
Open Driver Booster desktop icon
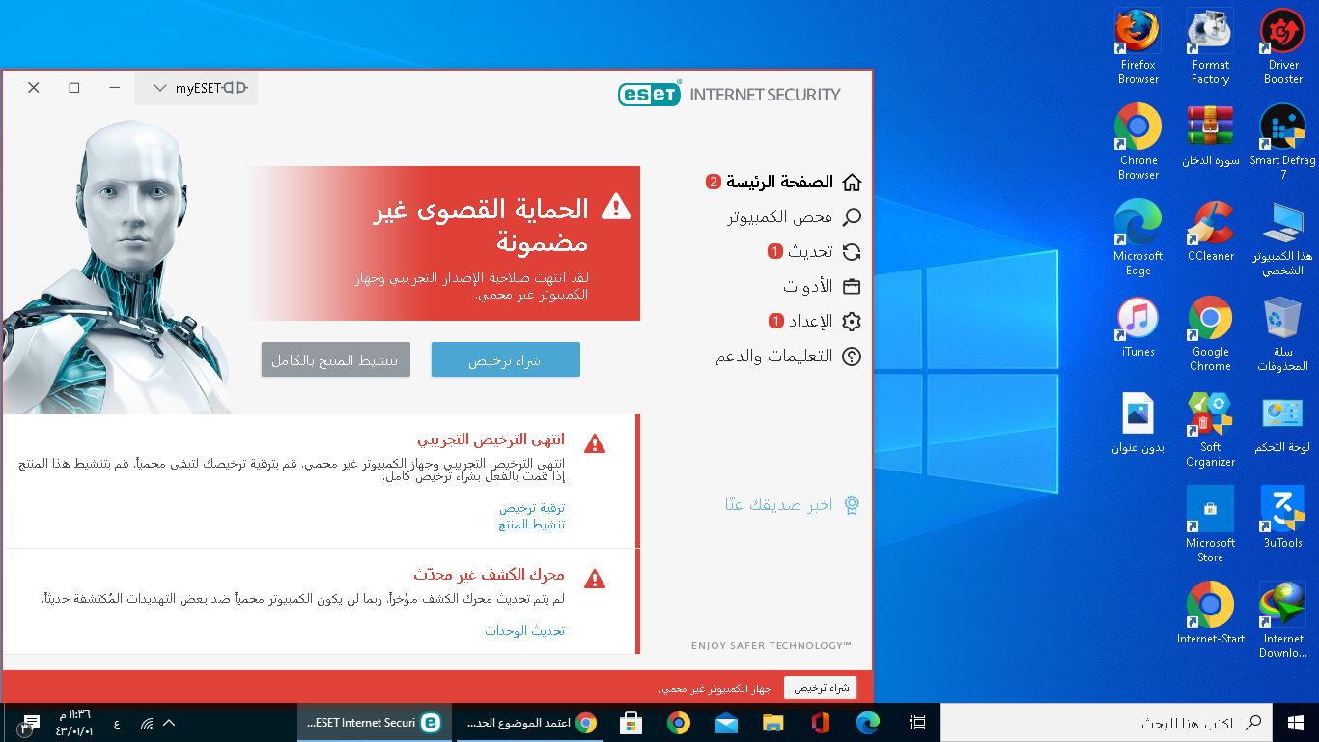pos(1282,46)
